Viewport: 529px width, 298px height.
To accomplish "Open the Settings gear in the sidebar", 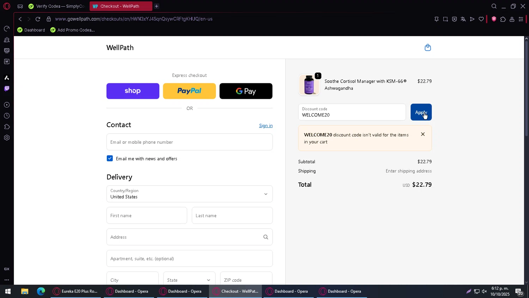I will coord(7,138).
